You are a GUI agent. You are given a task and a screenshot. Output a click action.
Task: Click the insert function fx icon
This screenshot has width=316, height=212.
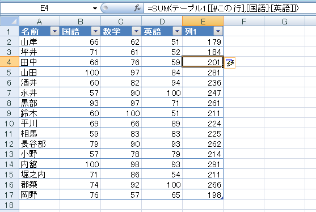tap(137, 9)
